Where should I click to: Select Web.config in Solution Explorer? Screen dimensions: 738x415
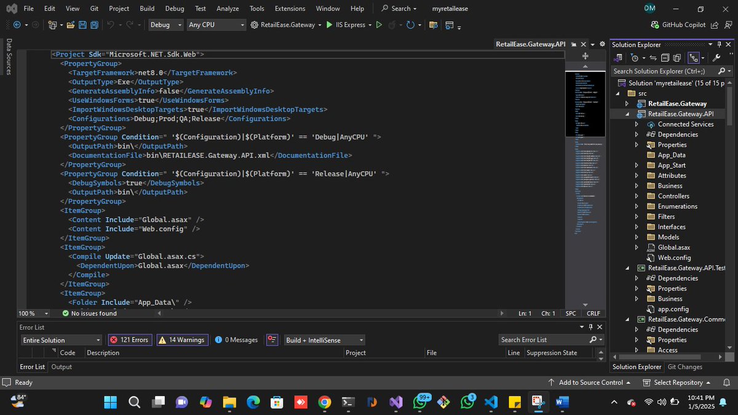674,258
